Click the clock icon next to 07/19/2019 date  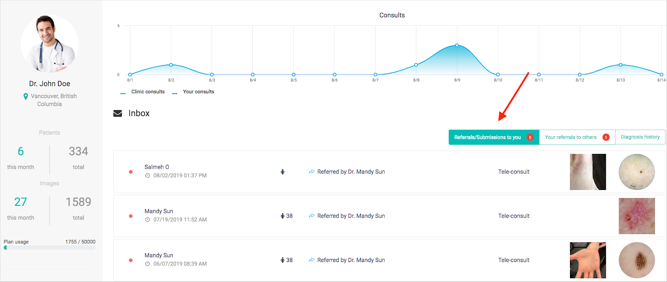tap(147, 220)
